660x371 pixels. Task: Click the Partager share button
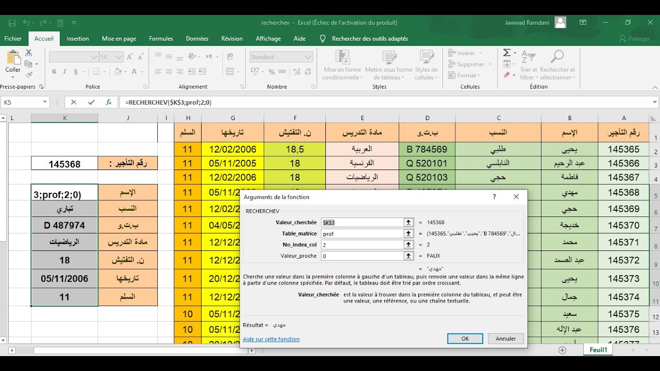pyautogui.click(x=635, y=39)
